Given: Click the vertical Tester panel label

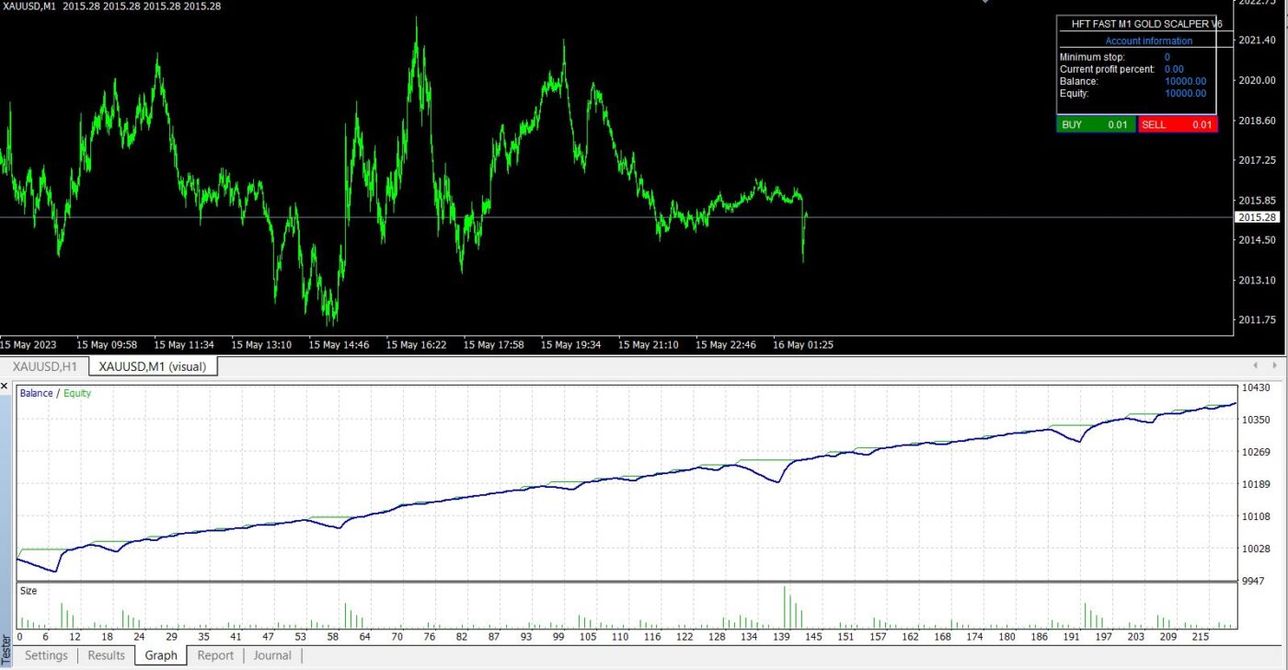Looking at the screenshot, I should point(7,649).
